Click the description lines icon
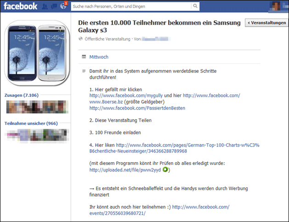This screenshot has height=222, width=289. (x=84, y=71)
